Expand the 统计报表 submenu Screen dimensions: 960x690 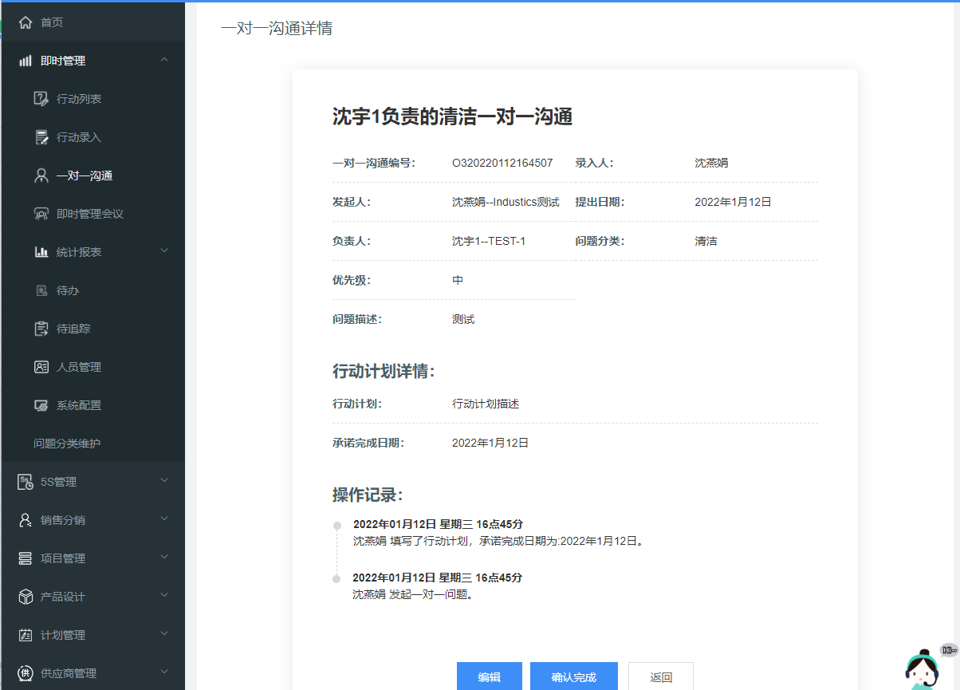pos(164,251)
